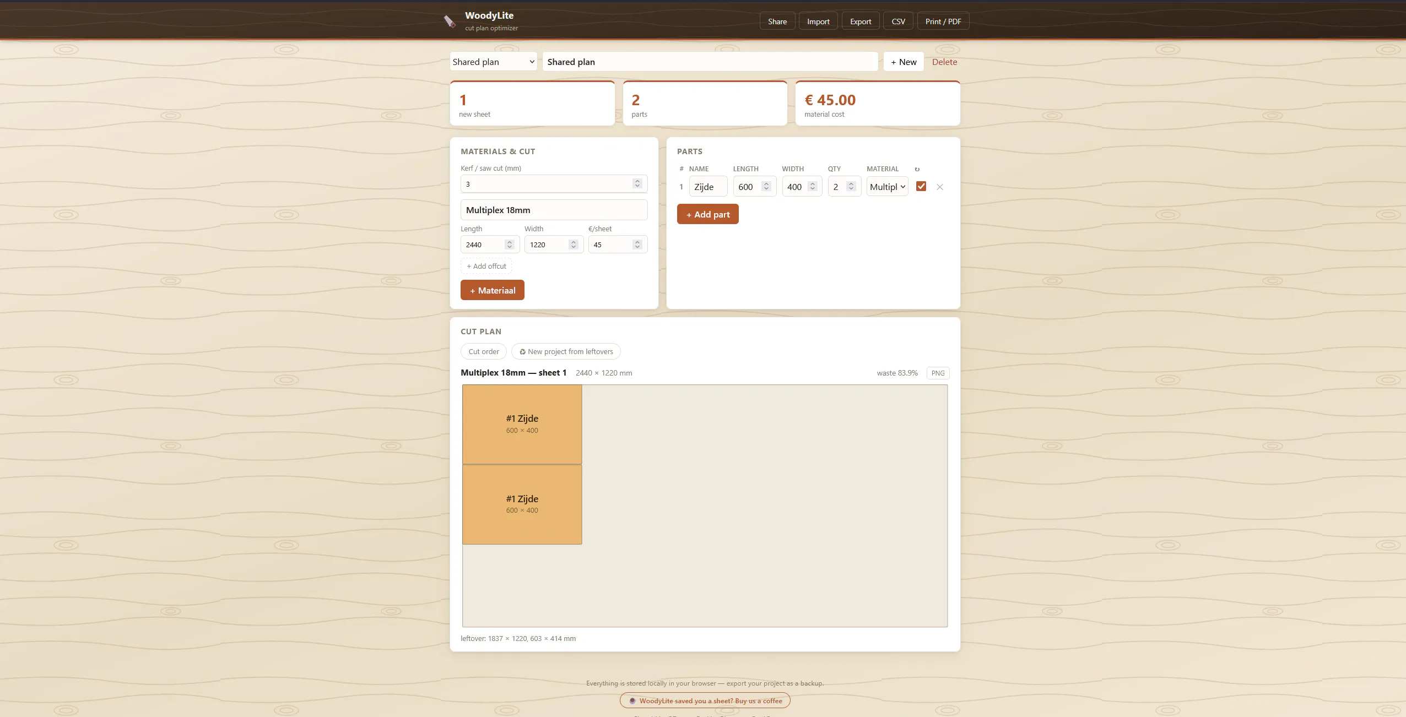This screenshot has width=1406, height=717.
Task: Click the 2 parts summary card
Action: click(705, 104)
